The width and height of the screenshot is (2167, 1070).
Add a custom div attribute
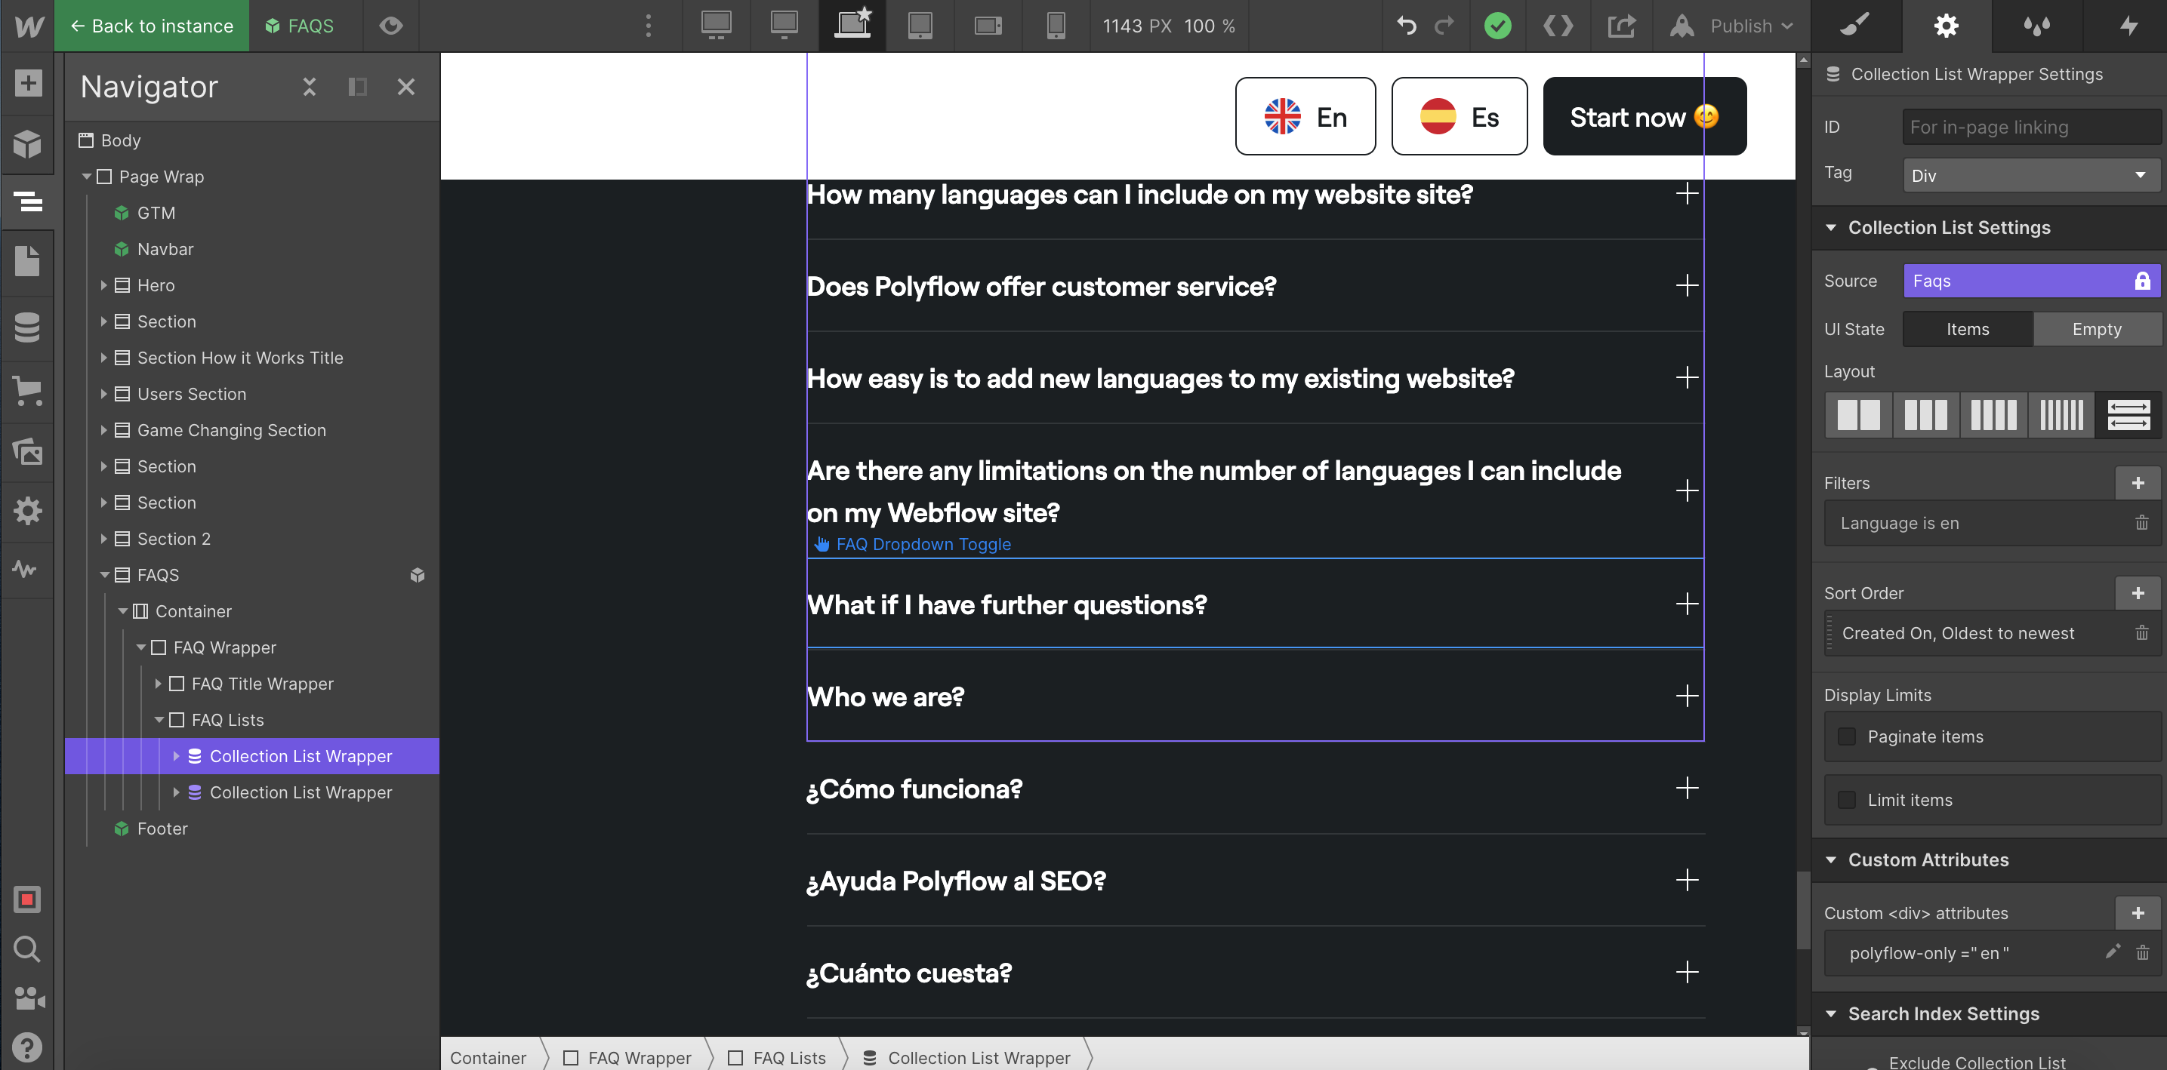pyautogui.click(x=2138, y=913)
